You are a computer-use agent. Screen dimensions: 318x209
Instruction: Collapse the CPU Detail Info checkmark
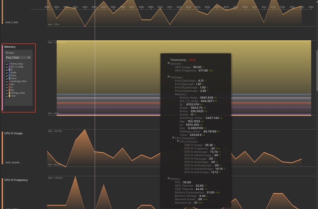point(173,138)
